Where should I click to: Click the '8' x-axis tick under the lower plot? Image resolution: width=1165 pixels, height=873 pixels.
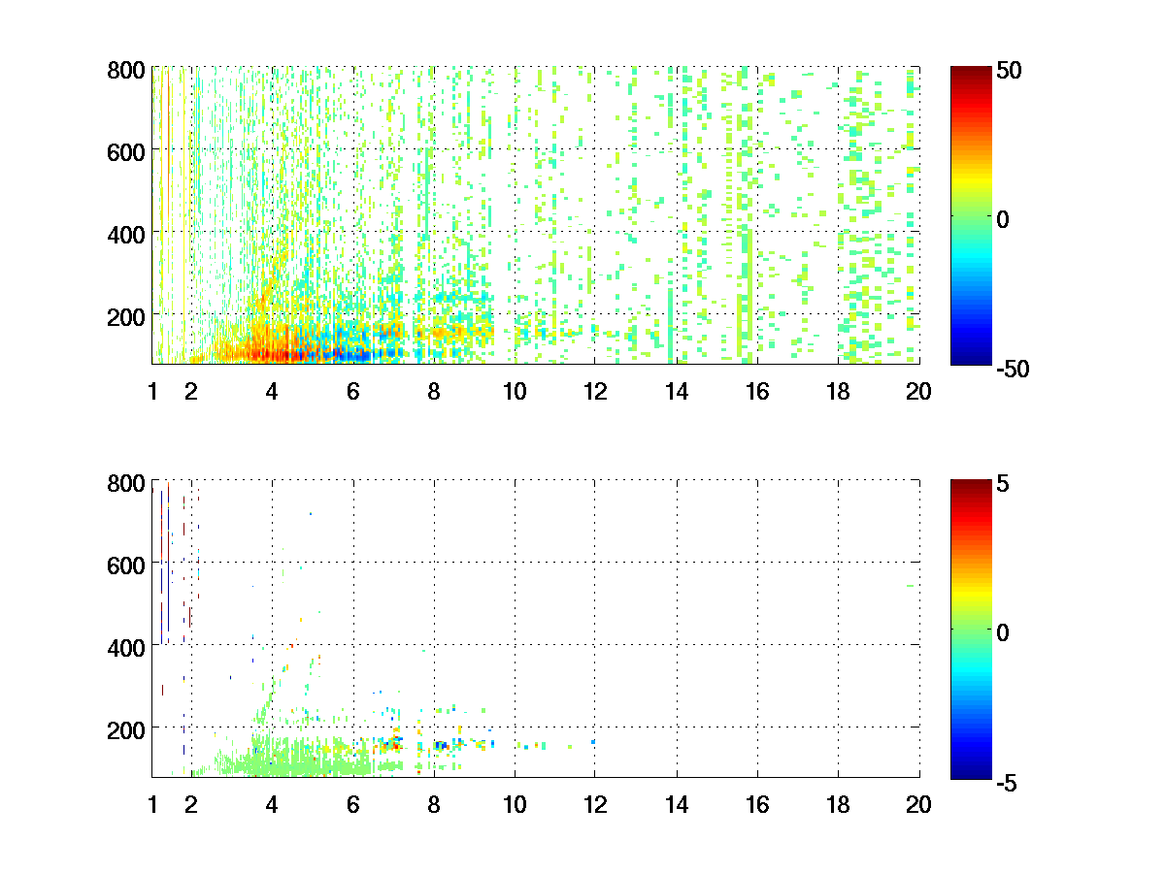click(x=433, y=805)
